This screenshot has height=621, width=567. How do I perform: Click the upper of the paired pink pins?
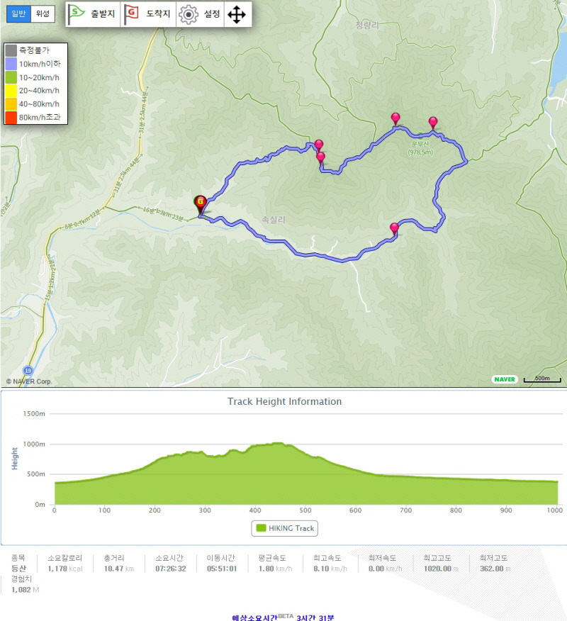coord(319,145)
